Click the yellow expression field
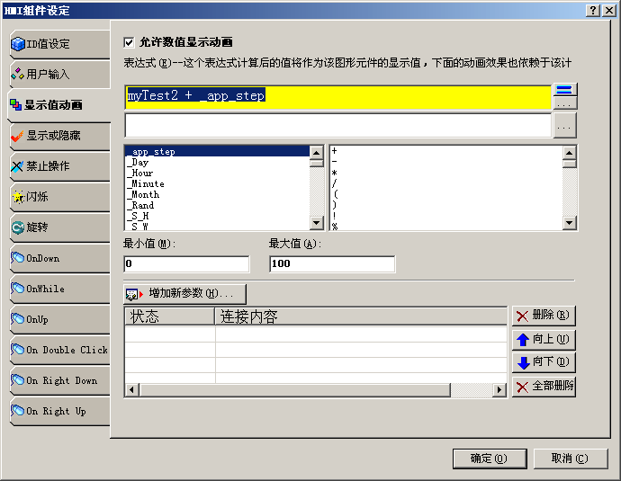Image resolution: width=621 pixels, height=481 pixels. coord(337,97)
